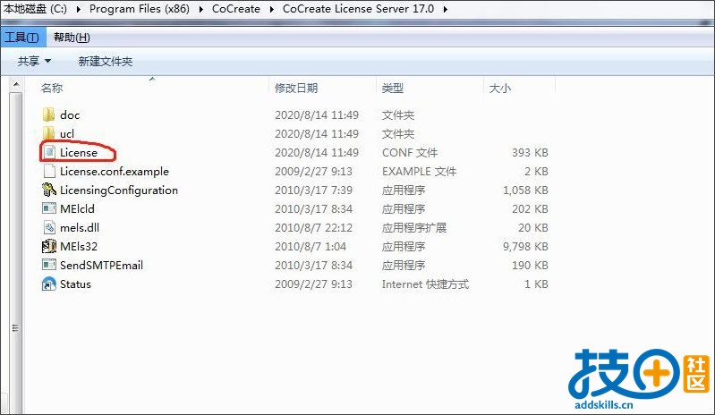Screen dimensions: 715x415
Task: Click the type Internet 快捷方式
Action: [x=425, y=284]
